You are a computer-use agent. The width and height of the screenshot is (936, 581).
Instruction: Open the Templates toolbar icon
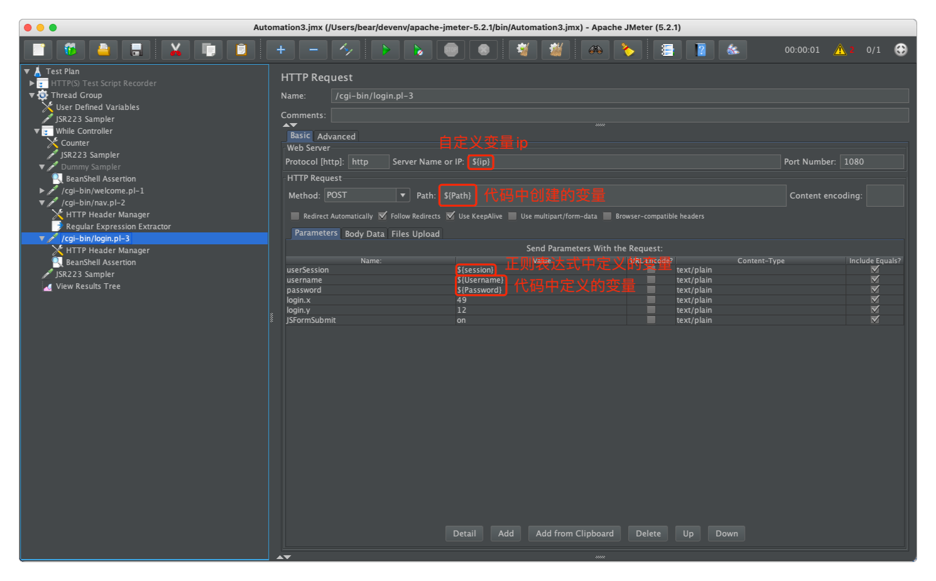point(71,50)
